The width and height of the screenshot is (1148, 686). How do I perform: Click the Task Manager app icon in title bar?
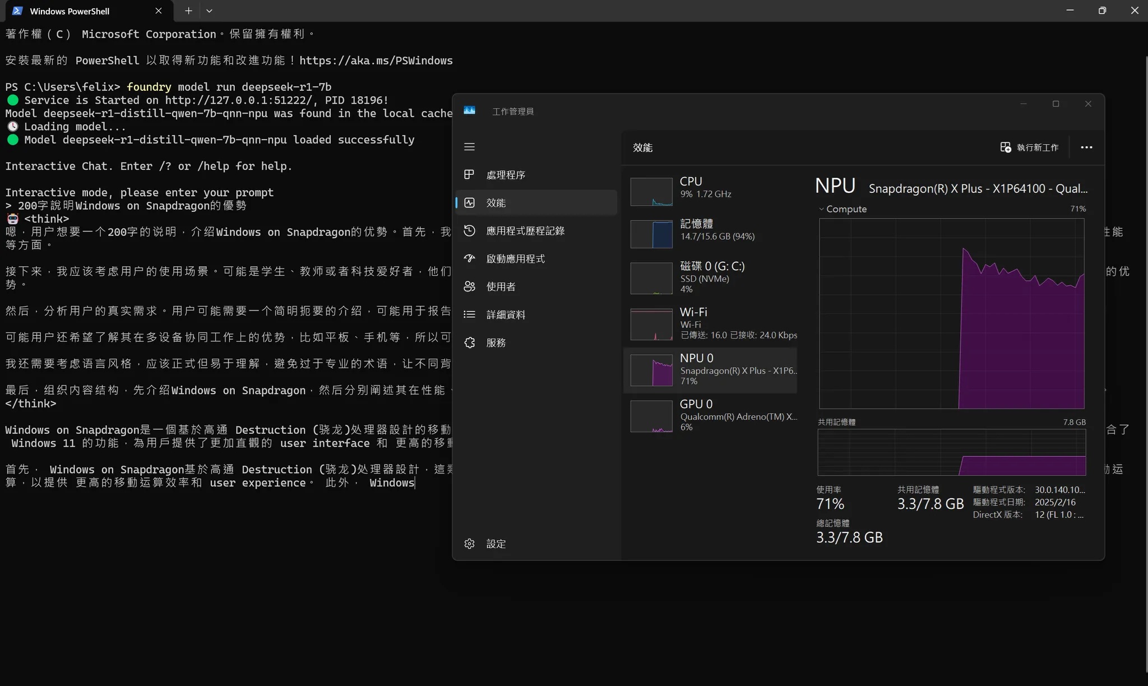[469, 111]
